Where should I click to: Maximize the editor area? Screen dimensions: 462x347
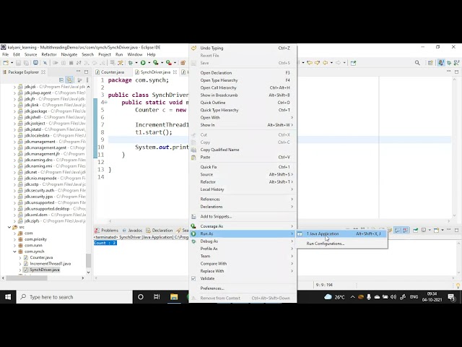pos(456,72)
